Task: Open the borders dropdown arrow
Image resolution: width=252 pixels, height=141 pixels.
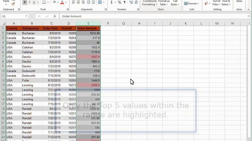Action: coord(48,2)
